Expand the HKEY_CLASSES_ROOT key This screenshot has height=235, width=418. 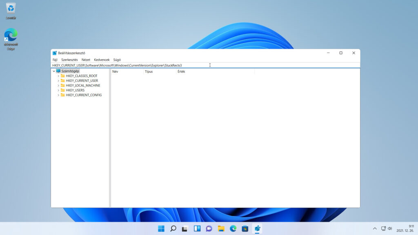pos(58,76)
